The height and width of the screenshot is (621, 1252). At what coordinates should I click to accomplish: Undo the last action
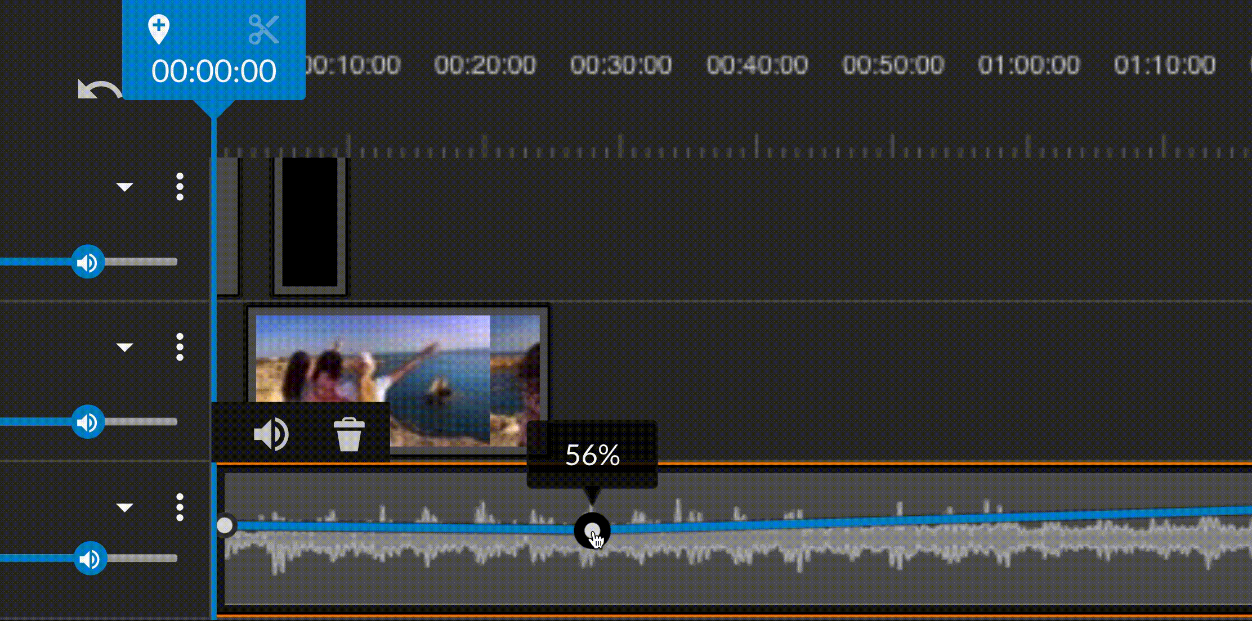[99, 91]
